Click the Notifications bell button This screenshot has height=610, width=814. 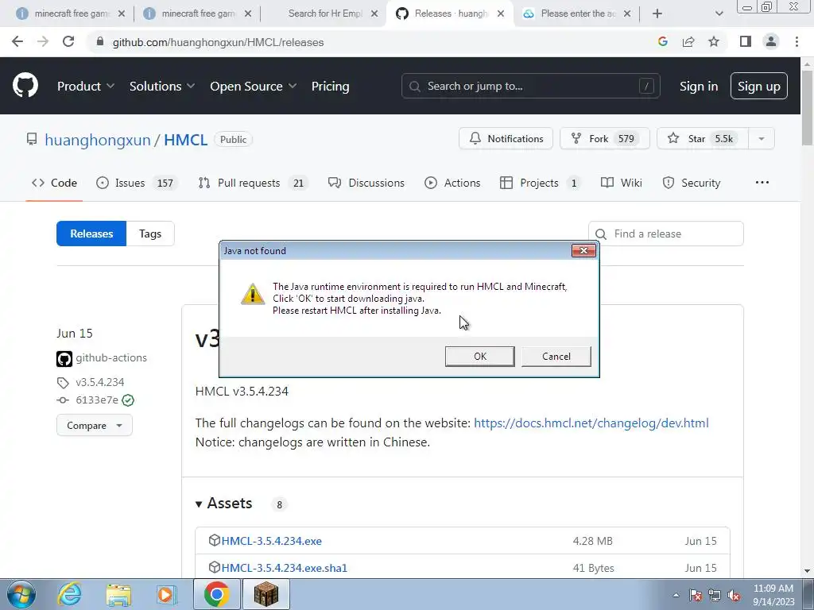506,138
